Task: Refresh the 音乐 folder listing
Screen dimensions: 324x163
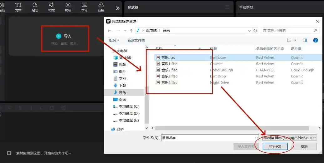Action: 255,31
